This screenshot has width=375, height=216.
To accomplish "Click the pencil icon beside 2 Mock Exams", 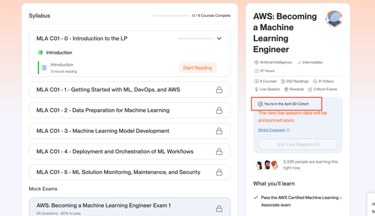I will (x=310, y=89).
